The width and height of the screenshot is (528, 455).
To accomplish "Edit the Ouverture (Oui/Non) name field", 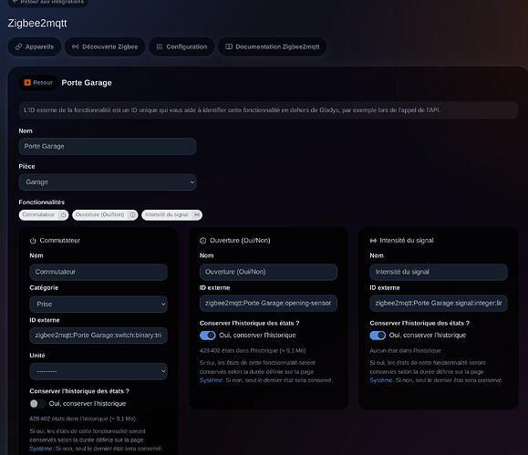I will (x=268, y=272).
